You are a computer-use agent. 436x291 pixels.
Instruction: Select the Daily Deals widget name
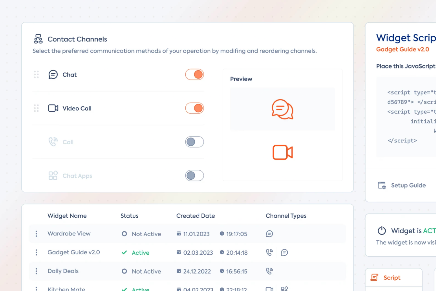point(63,271)
